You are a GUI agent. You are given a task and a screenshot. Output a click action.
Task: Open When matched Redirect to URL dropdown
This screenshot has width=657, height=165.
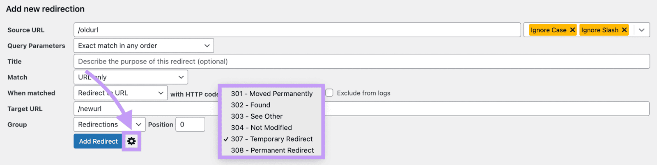[x=120, y=93]
